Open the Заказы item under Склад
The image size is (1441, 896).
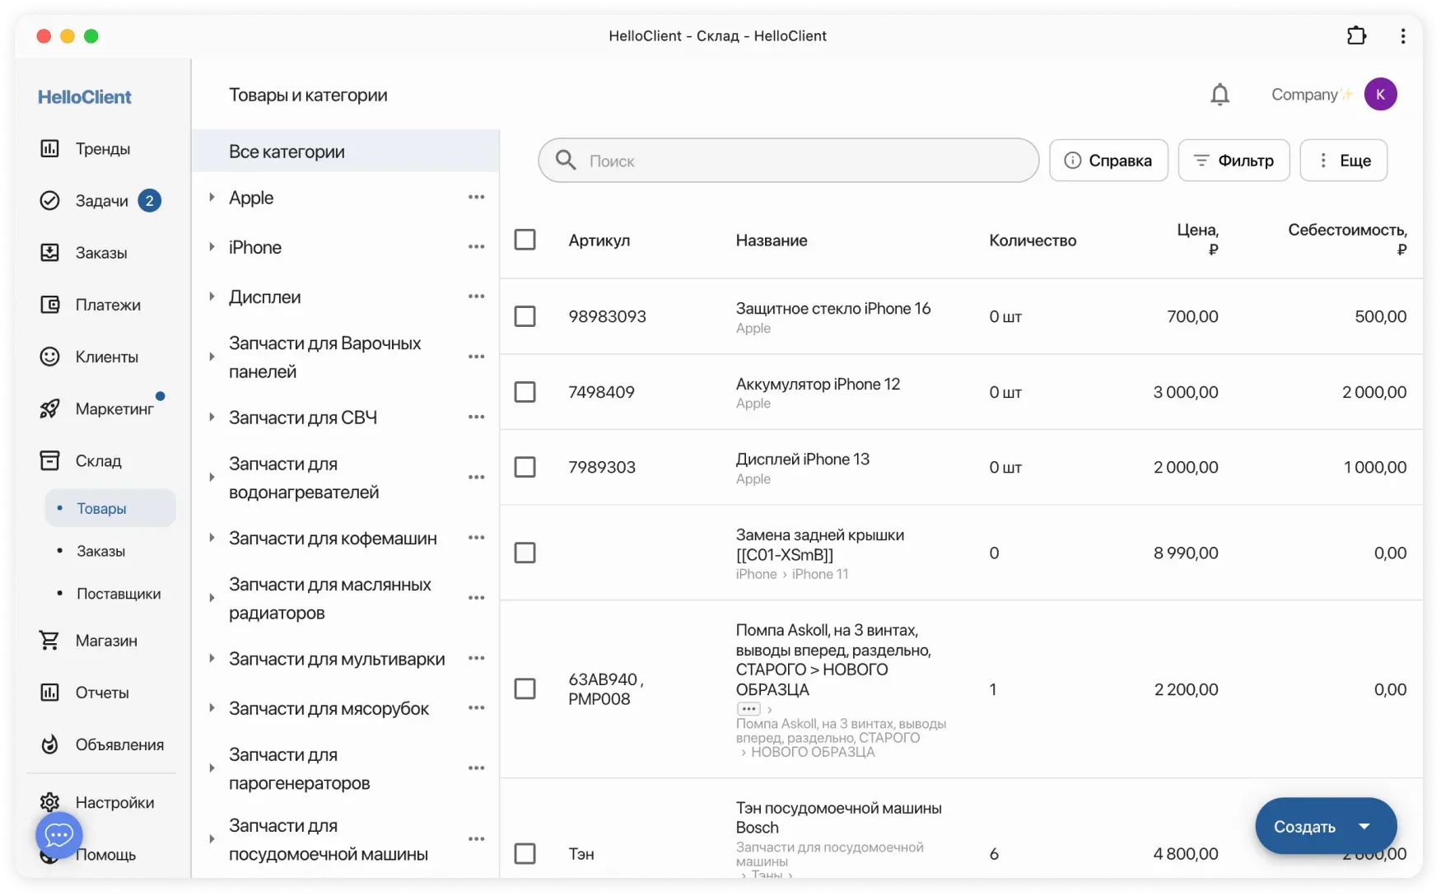pos(100,551)
